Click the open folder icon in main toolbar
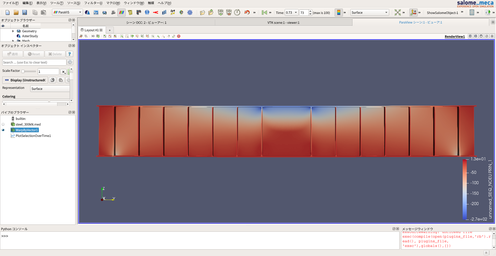Viewport: 496px width, 256px height. click(x=16, y=12)
